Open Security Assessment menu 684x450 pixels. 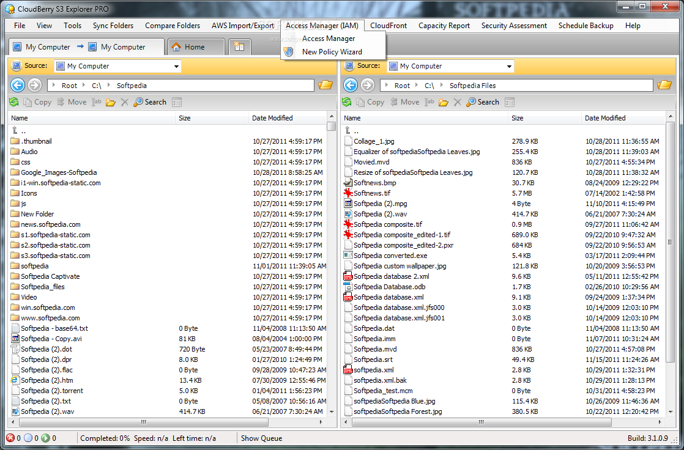click(514, 26)
